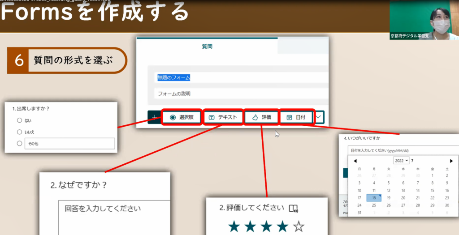Open the 質問 tab
The height and width of the screenshot is (235, 459).
(207, 46)
